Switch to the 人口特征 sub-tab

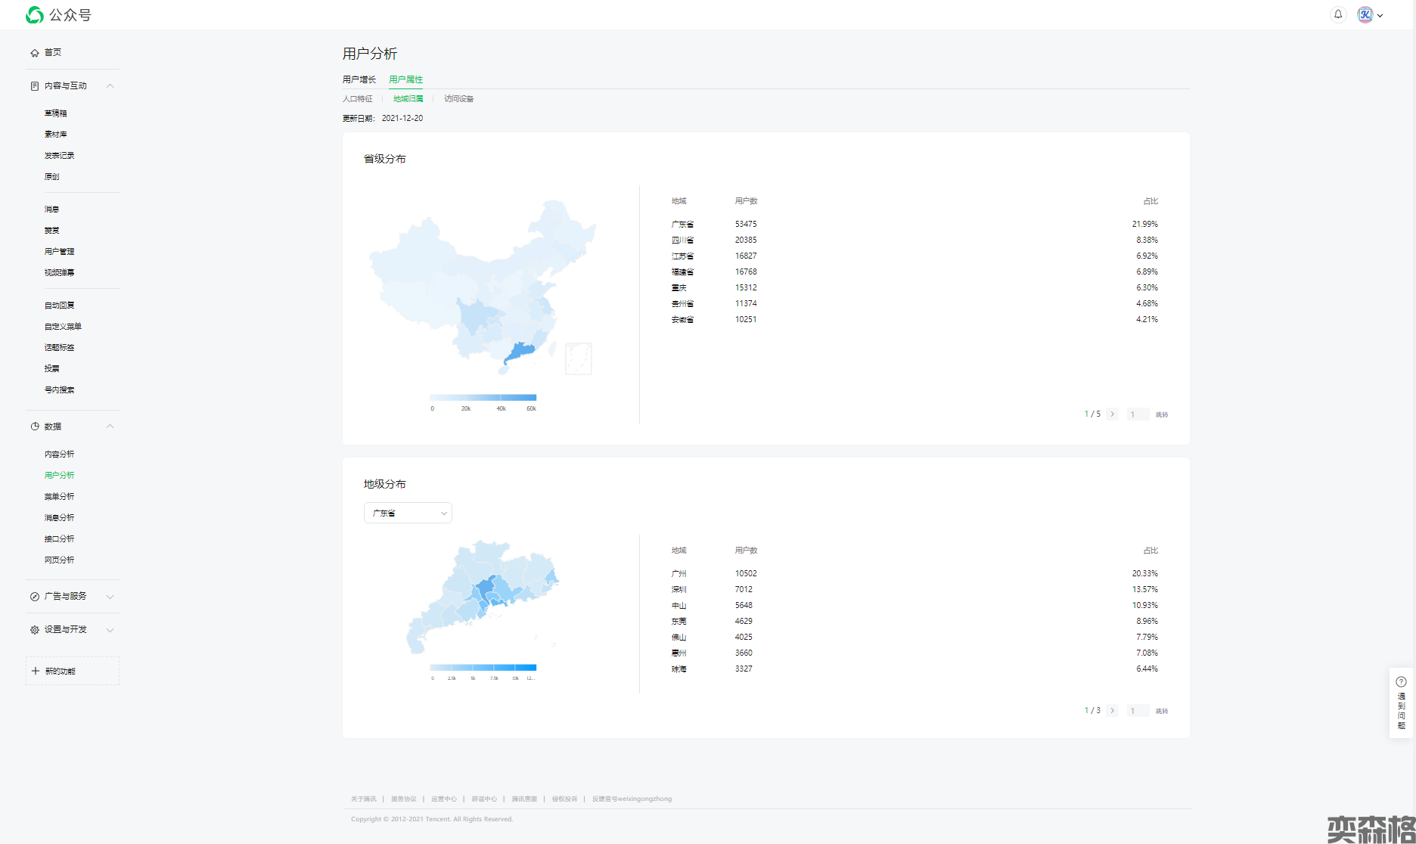[358, 99]
